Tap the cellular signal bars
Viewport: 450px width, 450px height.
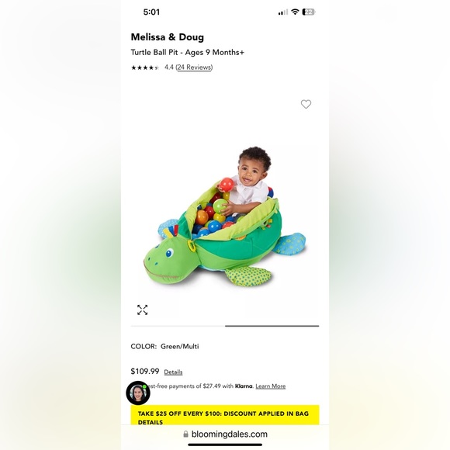tap(283, 12)
